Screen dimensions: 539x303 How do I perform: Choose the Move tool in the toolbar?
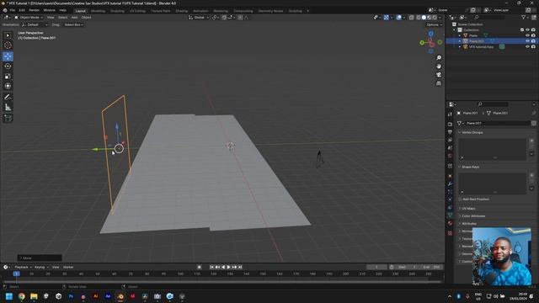point(8,56)
